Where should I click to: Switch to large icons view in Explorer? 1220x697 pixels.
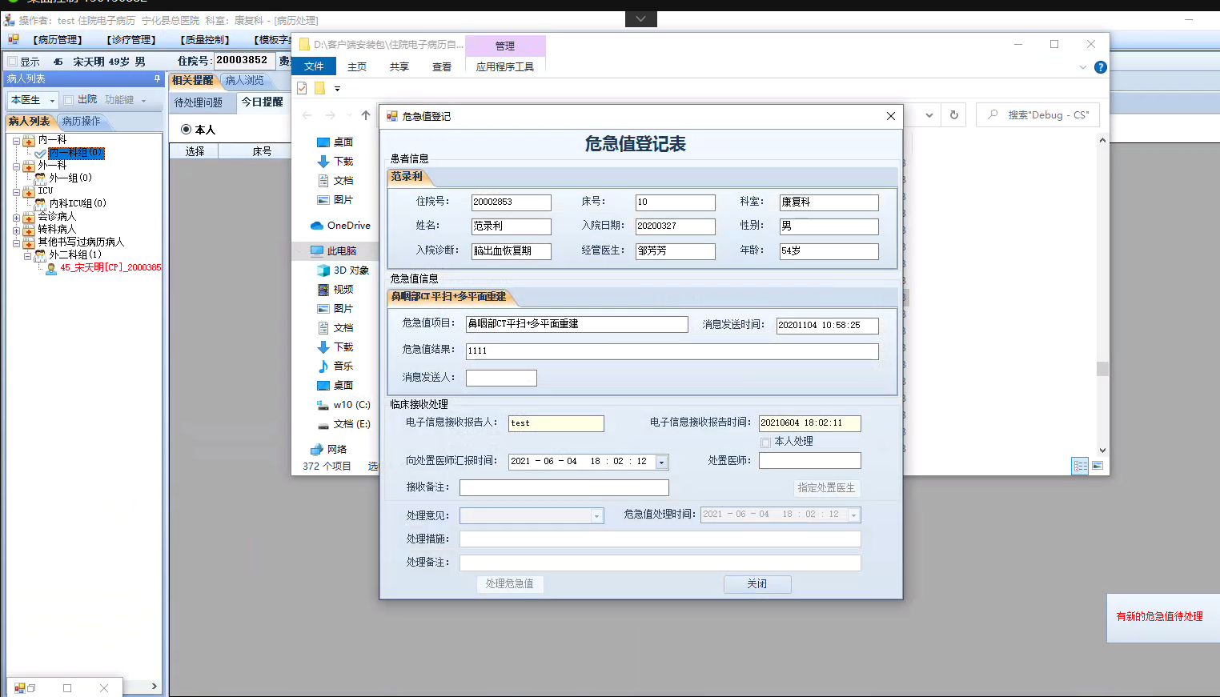point(1098,466)
